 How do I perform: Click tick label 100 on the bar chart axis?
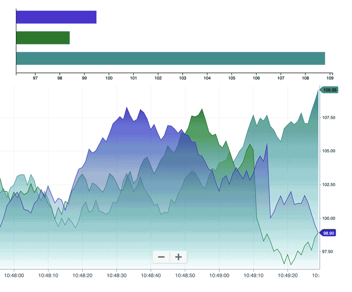109,79
